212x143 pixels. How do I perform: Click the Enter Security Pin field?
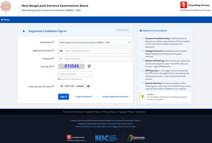pos(75,74)
